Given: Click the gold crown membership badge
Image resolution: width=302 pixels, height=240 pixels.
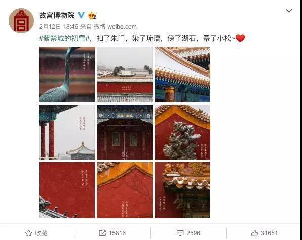Looking at the screenshot, I should 92,15.
